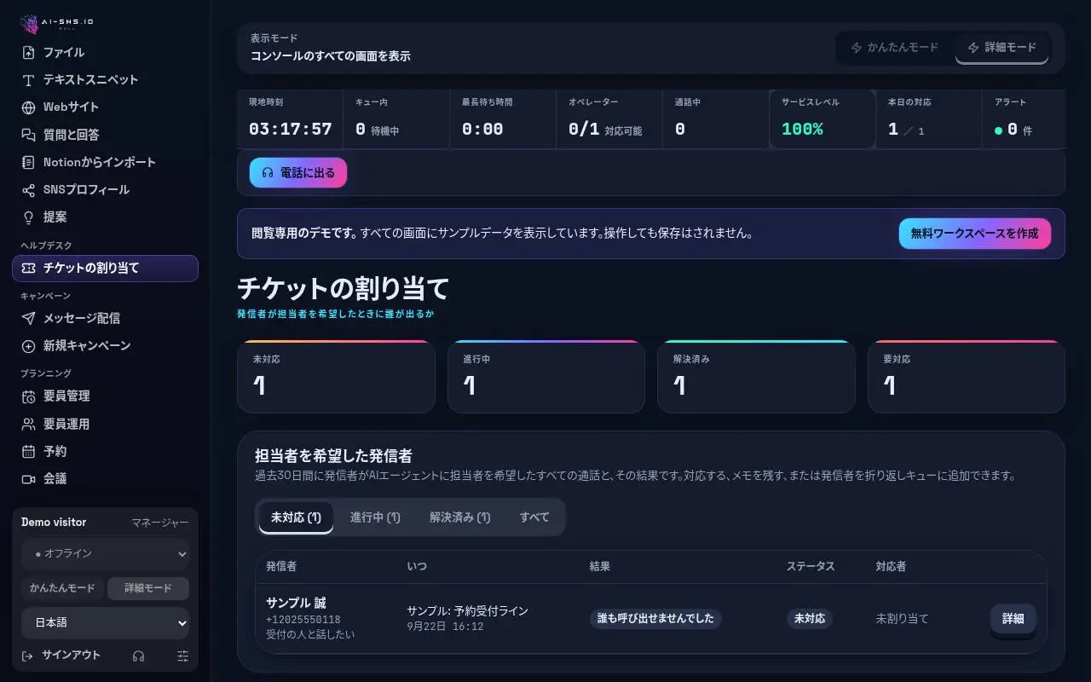Click the アラート 0 件 stat
The image size is (1091, 682).
click(x=1024, y=119)
